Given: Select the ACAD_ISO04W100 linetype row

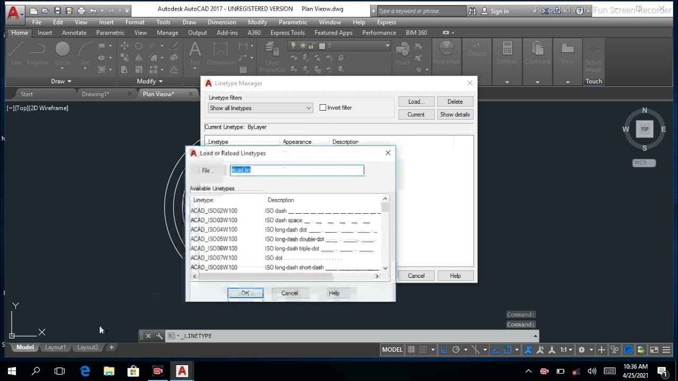Looking at the screenshot, I should click(x=286, y=230).
